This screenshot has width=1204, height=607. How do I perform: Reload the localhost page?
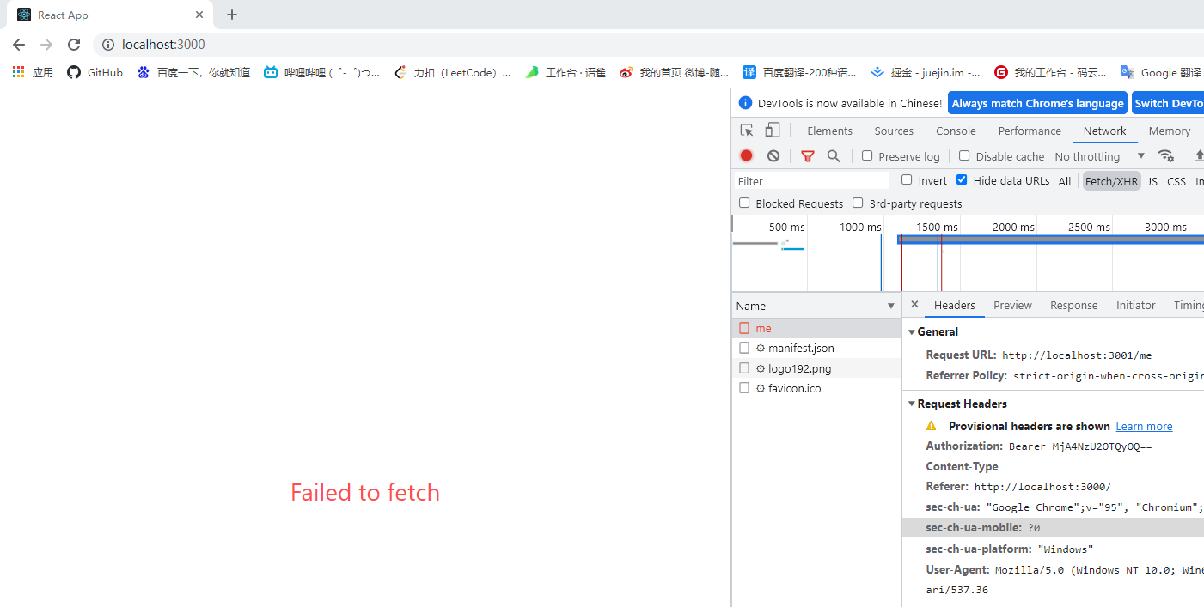(74, 45)
